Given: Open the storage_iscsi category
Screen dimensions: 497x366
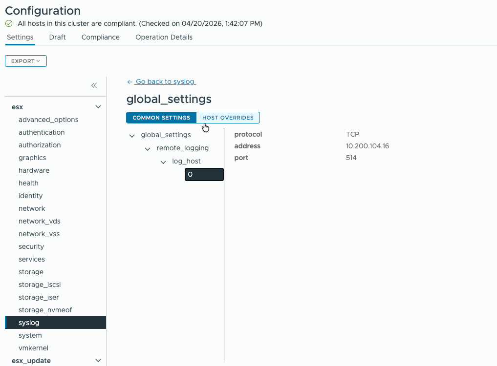Looking at the screenshot, I should [40, 285].
